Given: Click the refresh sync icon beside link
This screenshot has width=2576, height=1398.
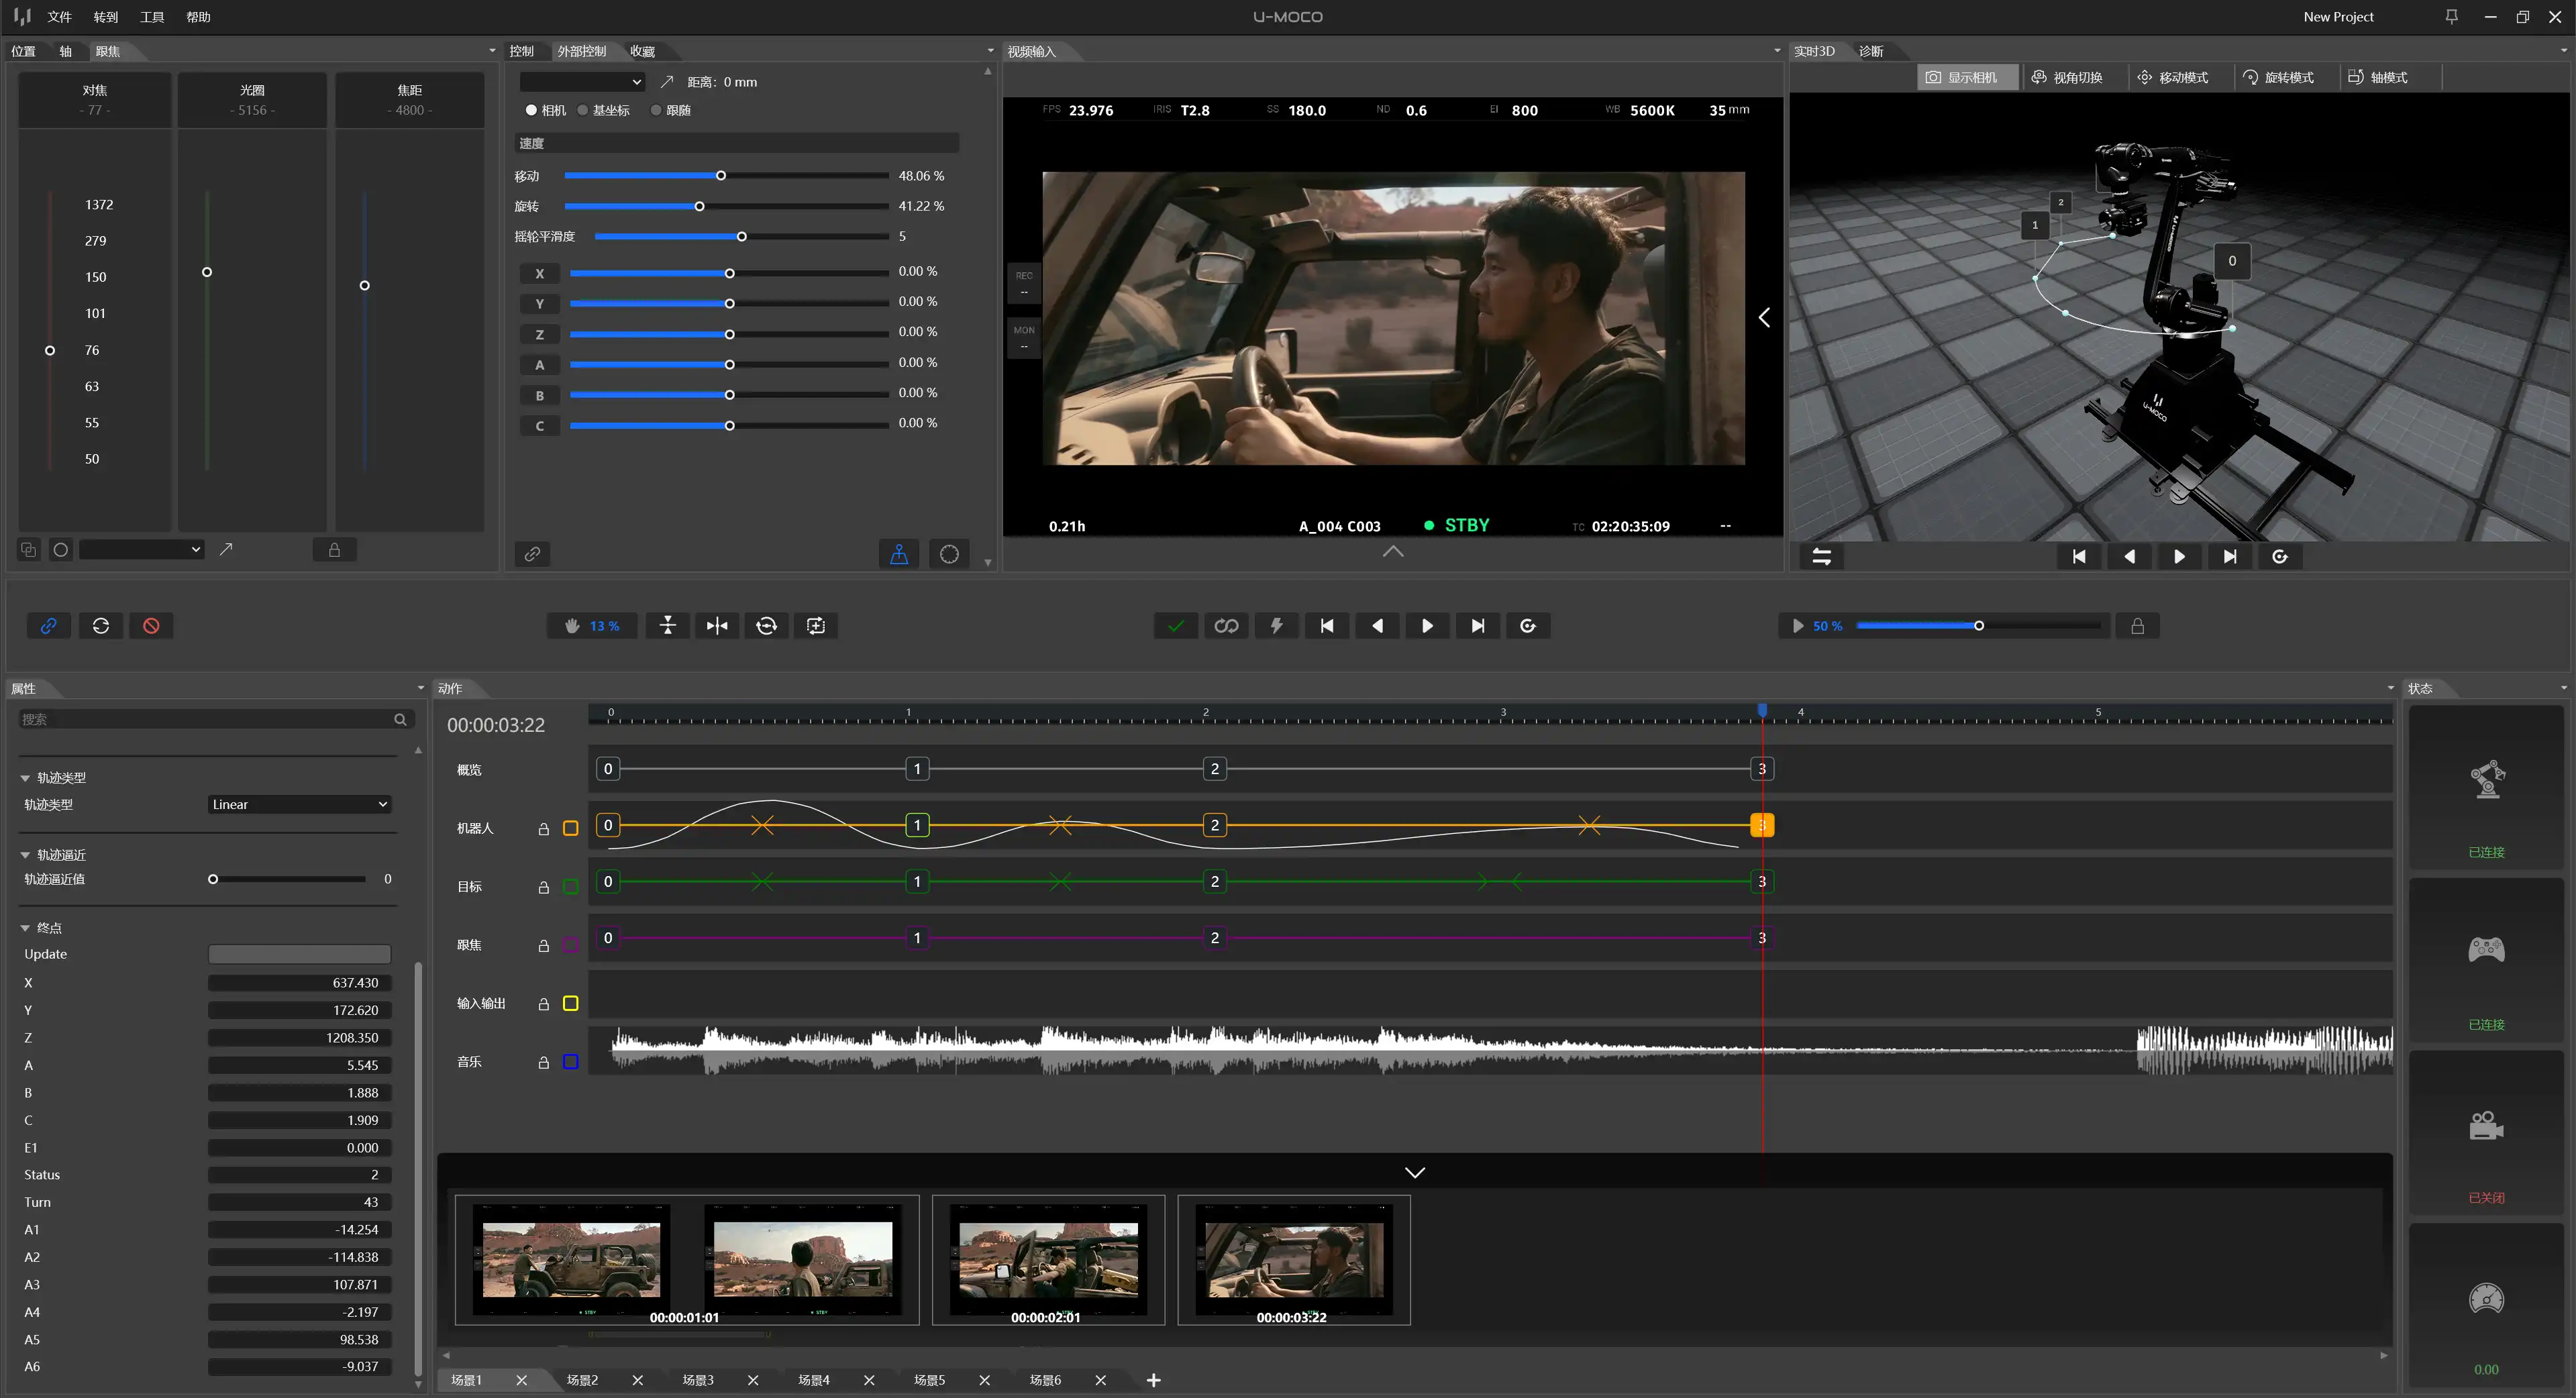Looking at the screenshot, I should (x=101, y=626).
